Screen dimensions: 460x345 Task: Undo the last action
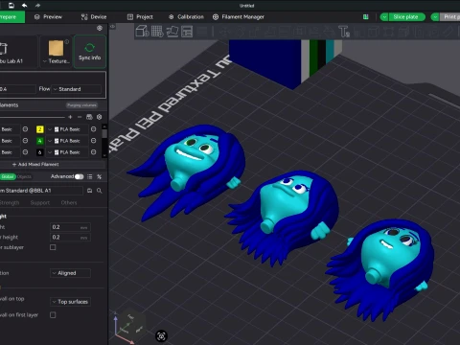24,5
